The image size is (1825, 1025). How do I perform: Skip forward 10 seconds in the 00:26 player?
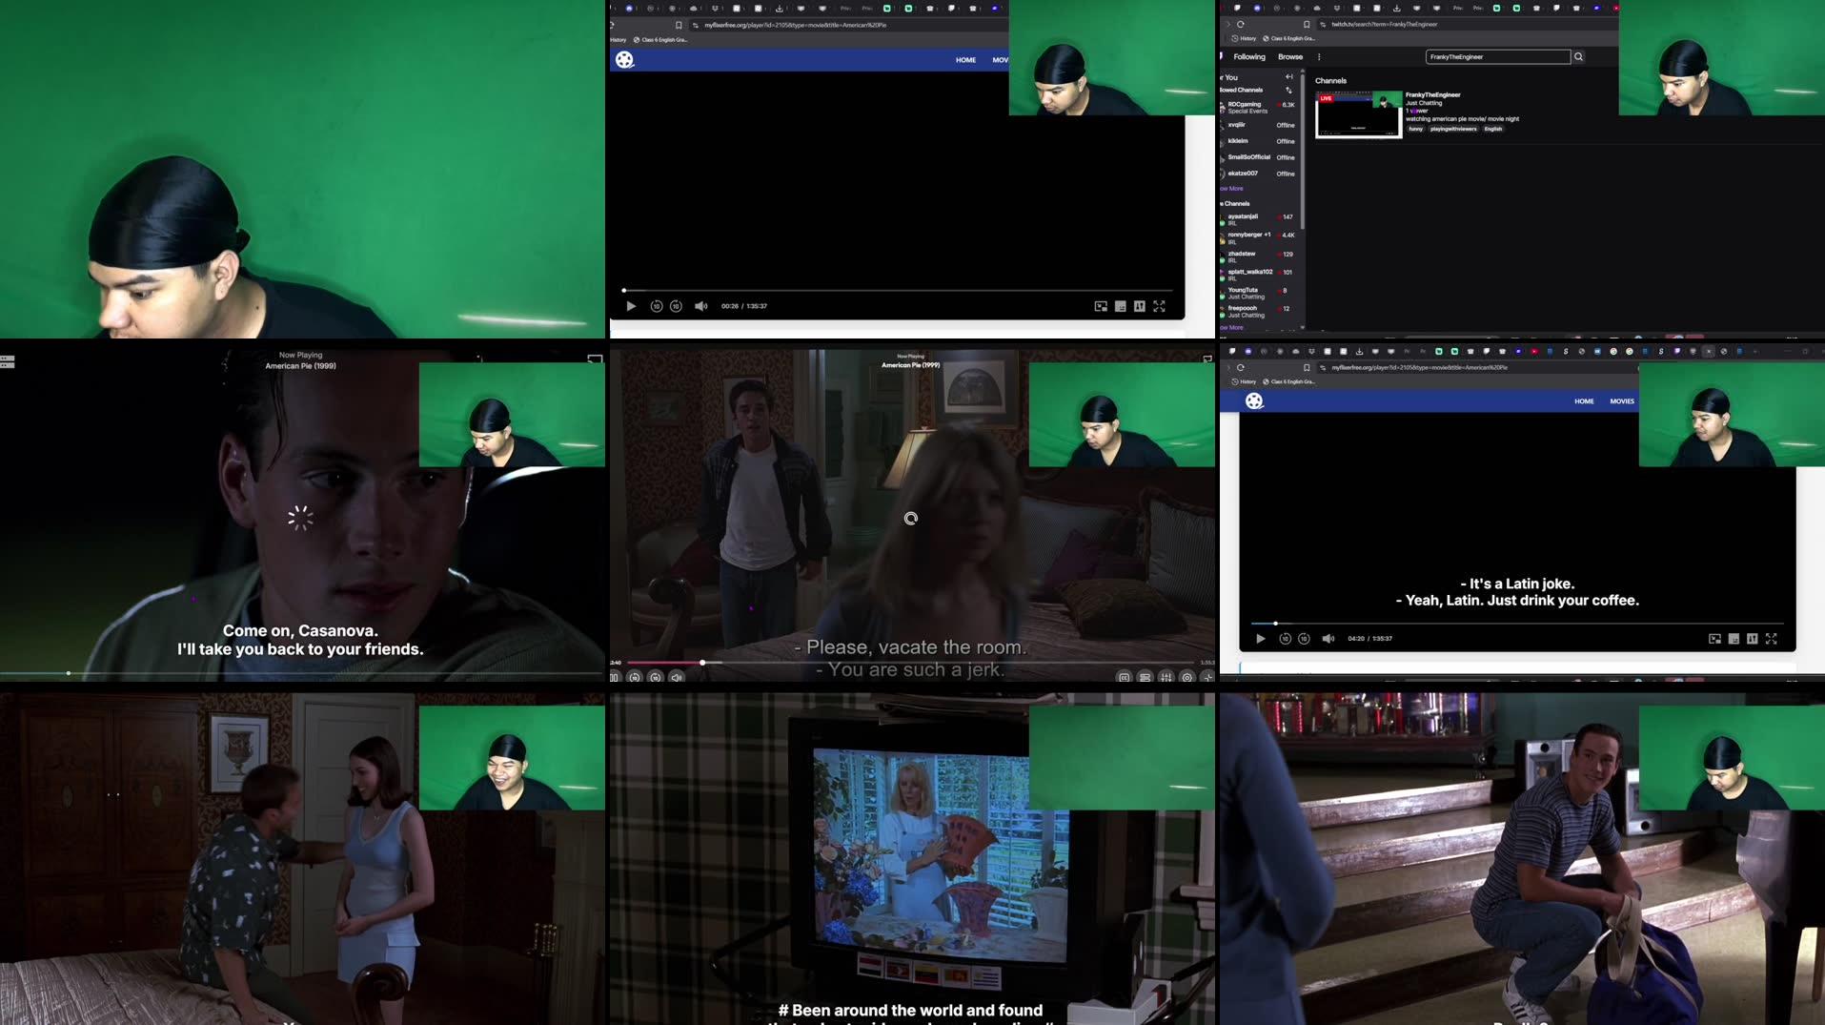676,306
